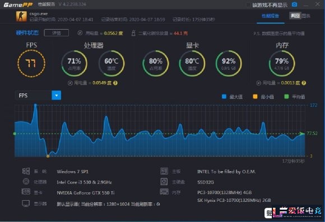
Task: Click the 172 maximum value label
Action: coord(313,105)
